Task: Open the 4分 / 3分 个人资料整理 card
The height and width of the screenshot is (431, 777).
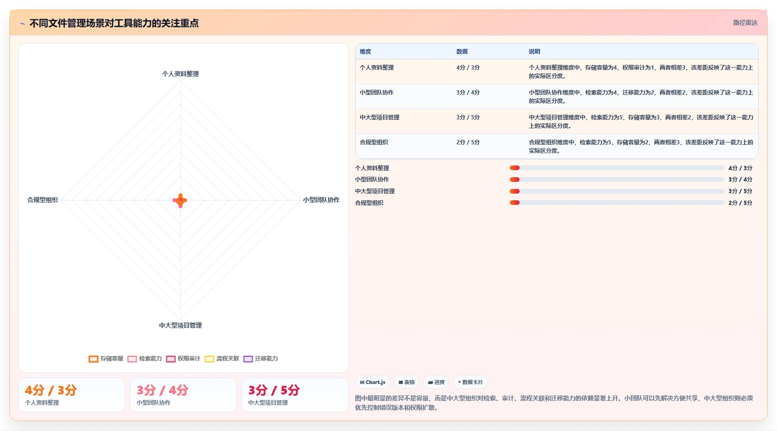Action: (72, 395)
